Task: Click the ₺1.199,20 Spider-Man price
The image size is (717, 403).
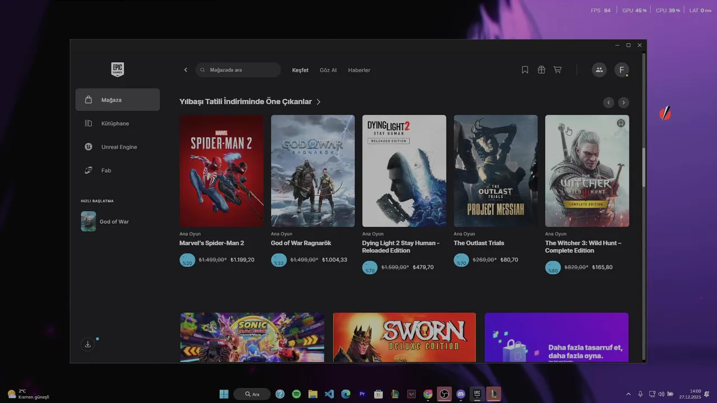Action: coord(243,260)
